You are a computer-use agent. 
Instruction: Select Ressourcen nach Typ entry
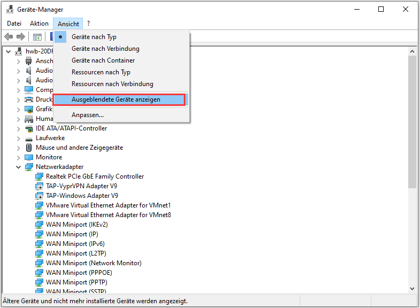(101, 72)
